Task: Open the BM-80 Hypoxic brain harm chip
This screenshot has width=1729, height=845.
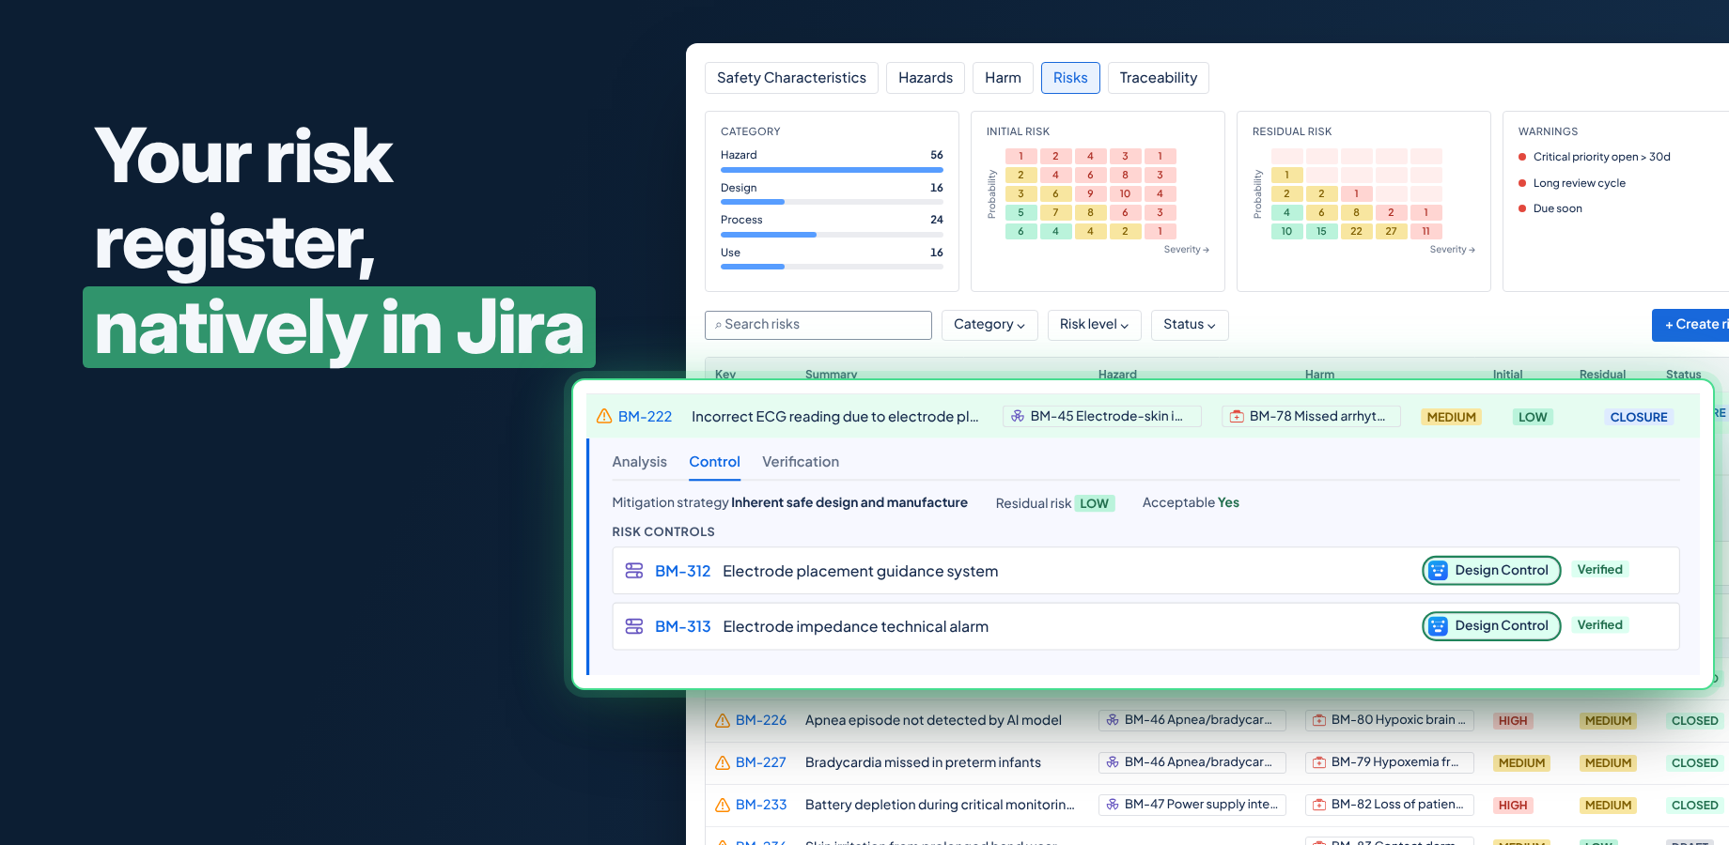Action: pos(1390,720)
